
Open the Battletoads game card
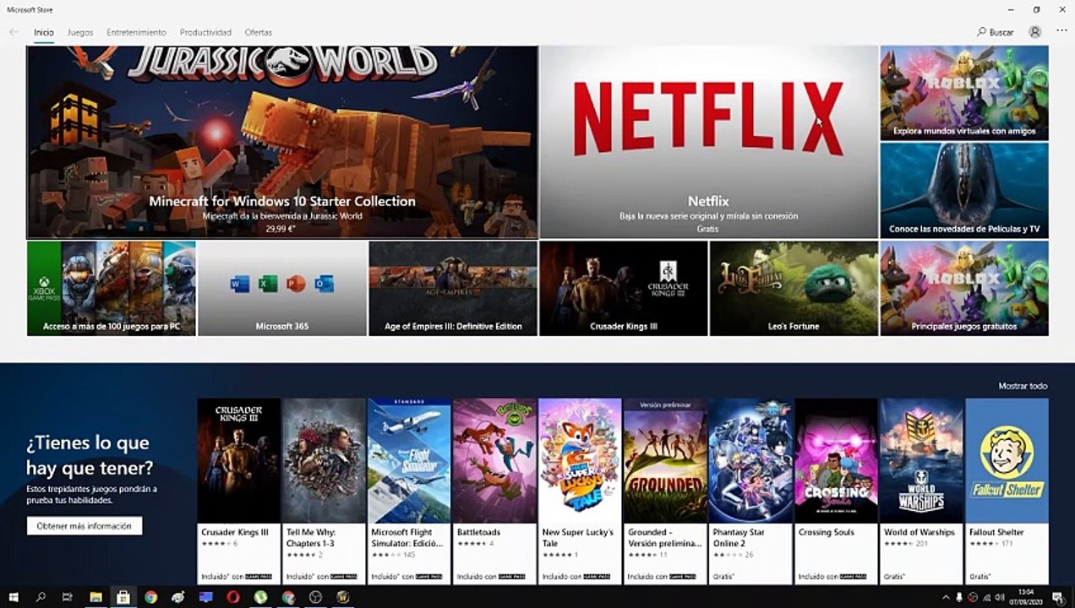coord(495,491)
